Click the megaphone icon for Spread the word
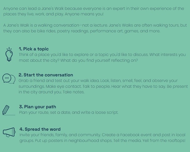 (9, 132)
